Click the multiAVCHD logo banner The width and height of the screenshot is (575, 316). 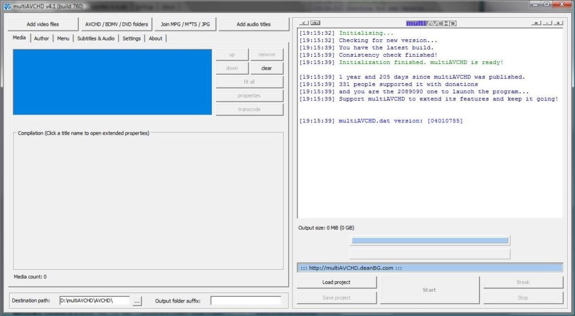(431, 23)
